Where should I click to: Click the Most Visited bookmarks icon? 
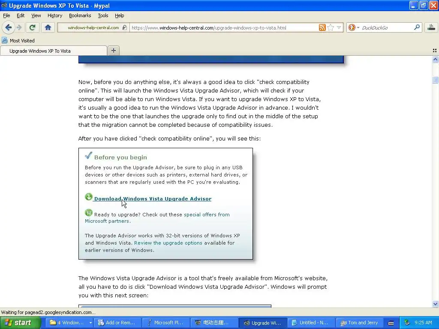click(4, 40)
